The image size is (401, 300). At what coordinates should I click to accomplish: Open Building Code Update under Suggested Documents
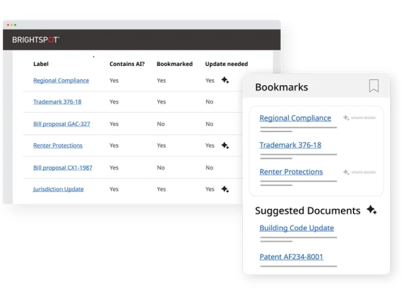[297, 228]
